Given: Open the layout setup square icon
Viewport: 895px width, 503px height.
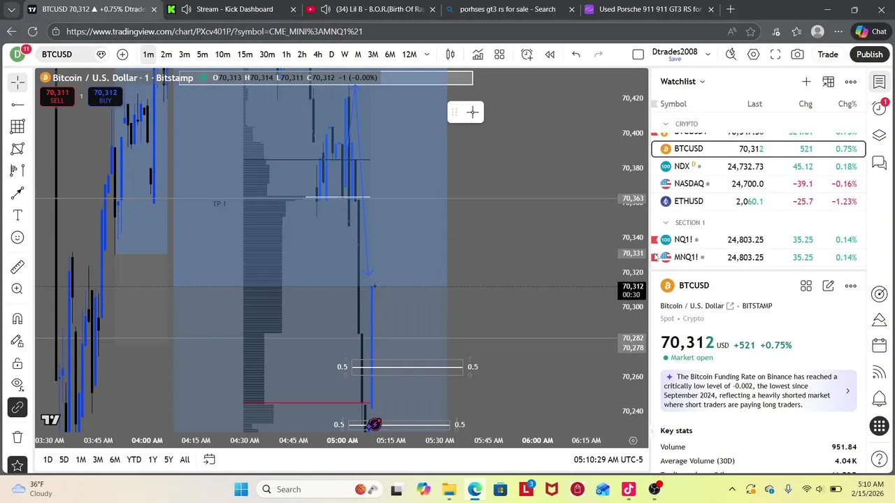Looking at the screenshot, I should coord(638,54).
